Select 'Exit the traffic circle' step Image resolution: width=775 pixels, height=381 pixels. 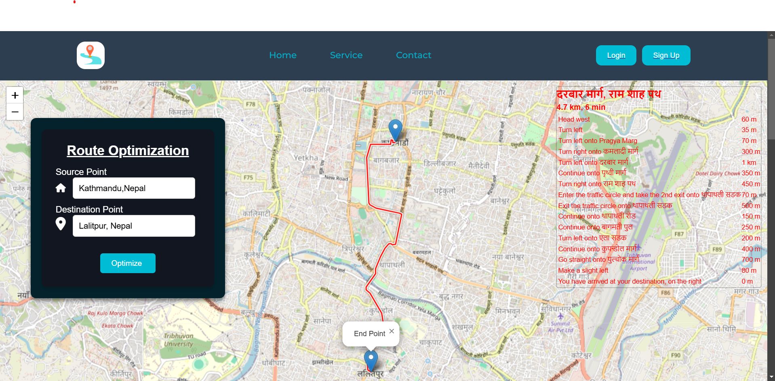click(659, 206)
